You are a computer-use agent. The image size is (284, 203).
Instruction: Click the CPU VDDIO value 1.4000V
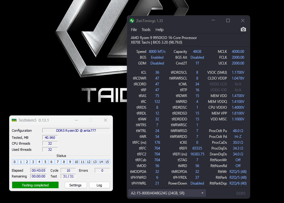(238, 107)
